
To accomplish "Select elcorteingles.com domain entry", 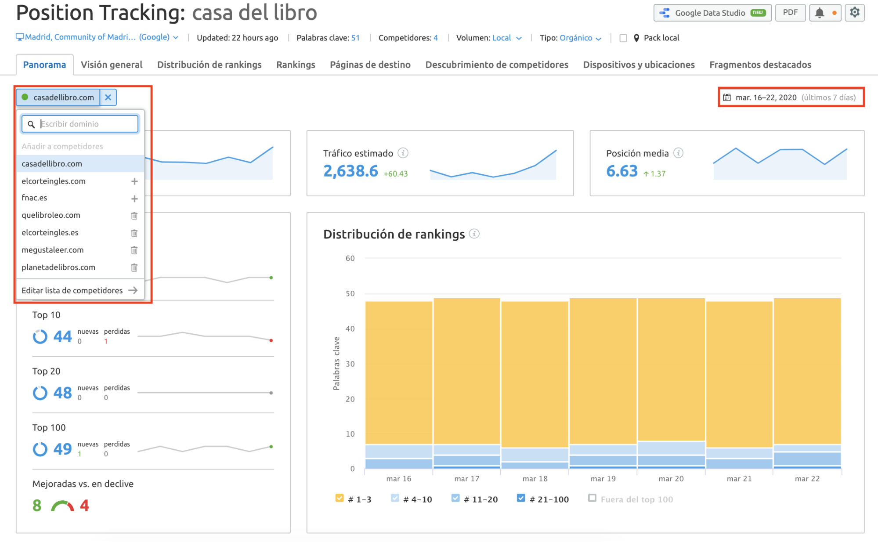I will 54,181.
